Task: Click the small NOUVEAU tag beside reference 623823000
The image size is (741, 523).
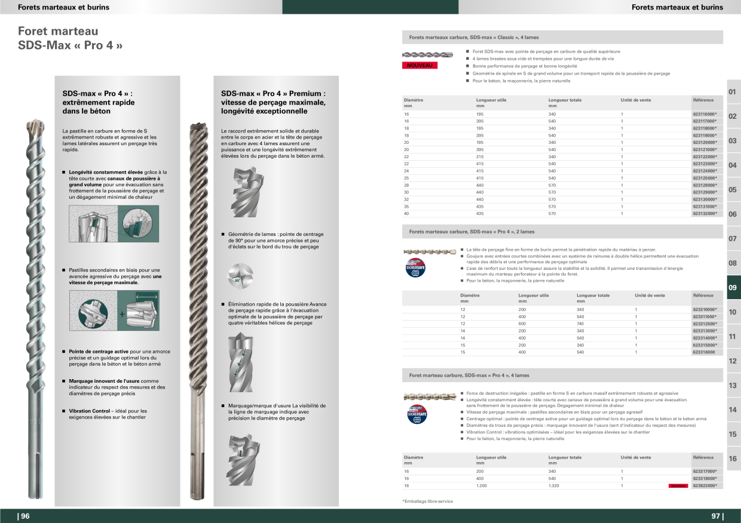Action: click(678, 486)
